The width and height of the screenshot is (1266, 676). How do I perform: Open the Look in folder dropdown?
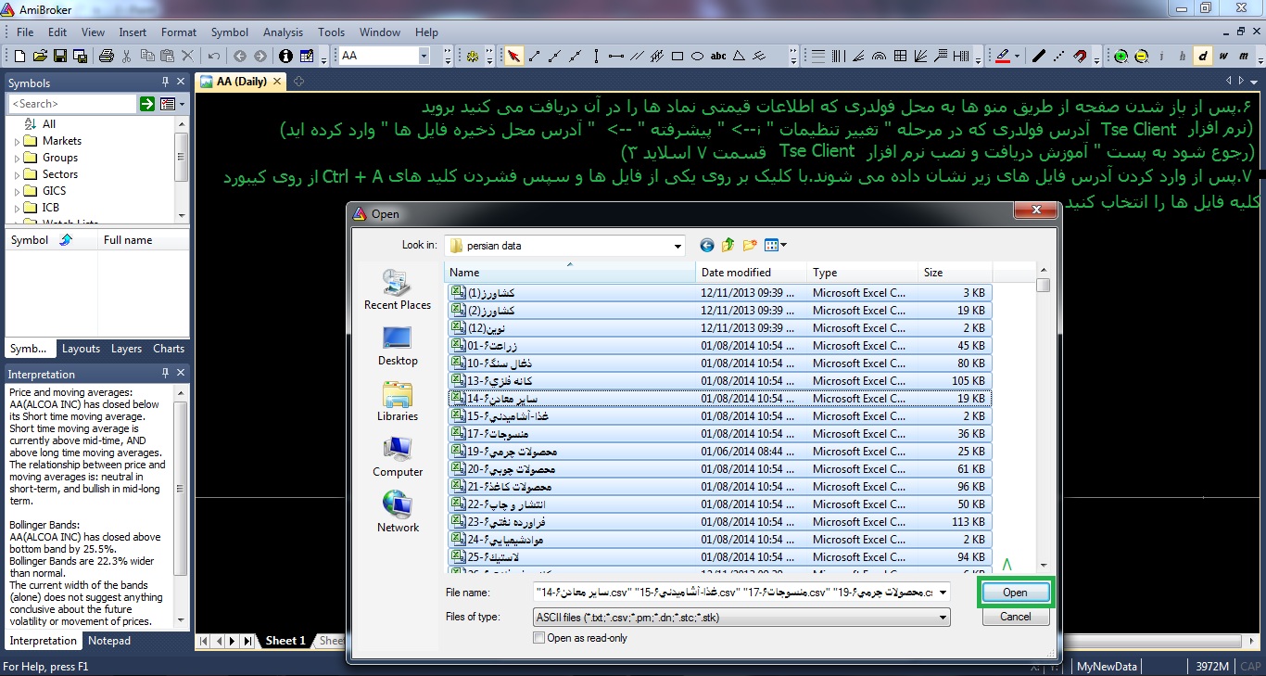coord(677,246)
